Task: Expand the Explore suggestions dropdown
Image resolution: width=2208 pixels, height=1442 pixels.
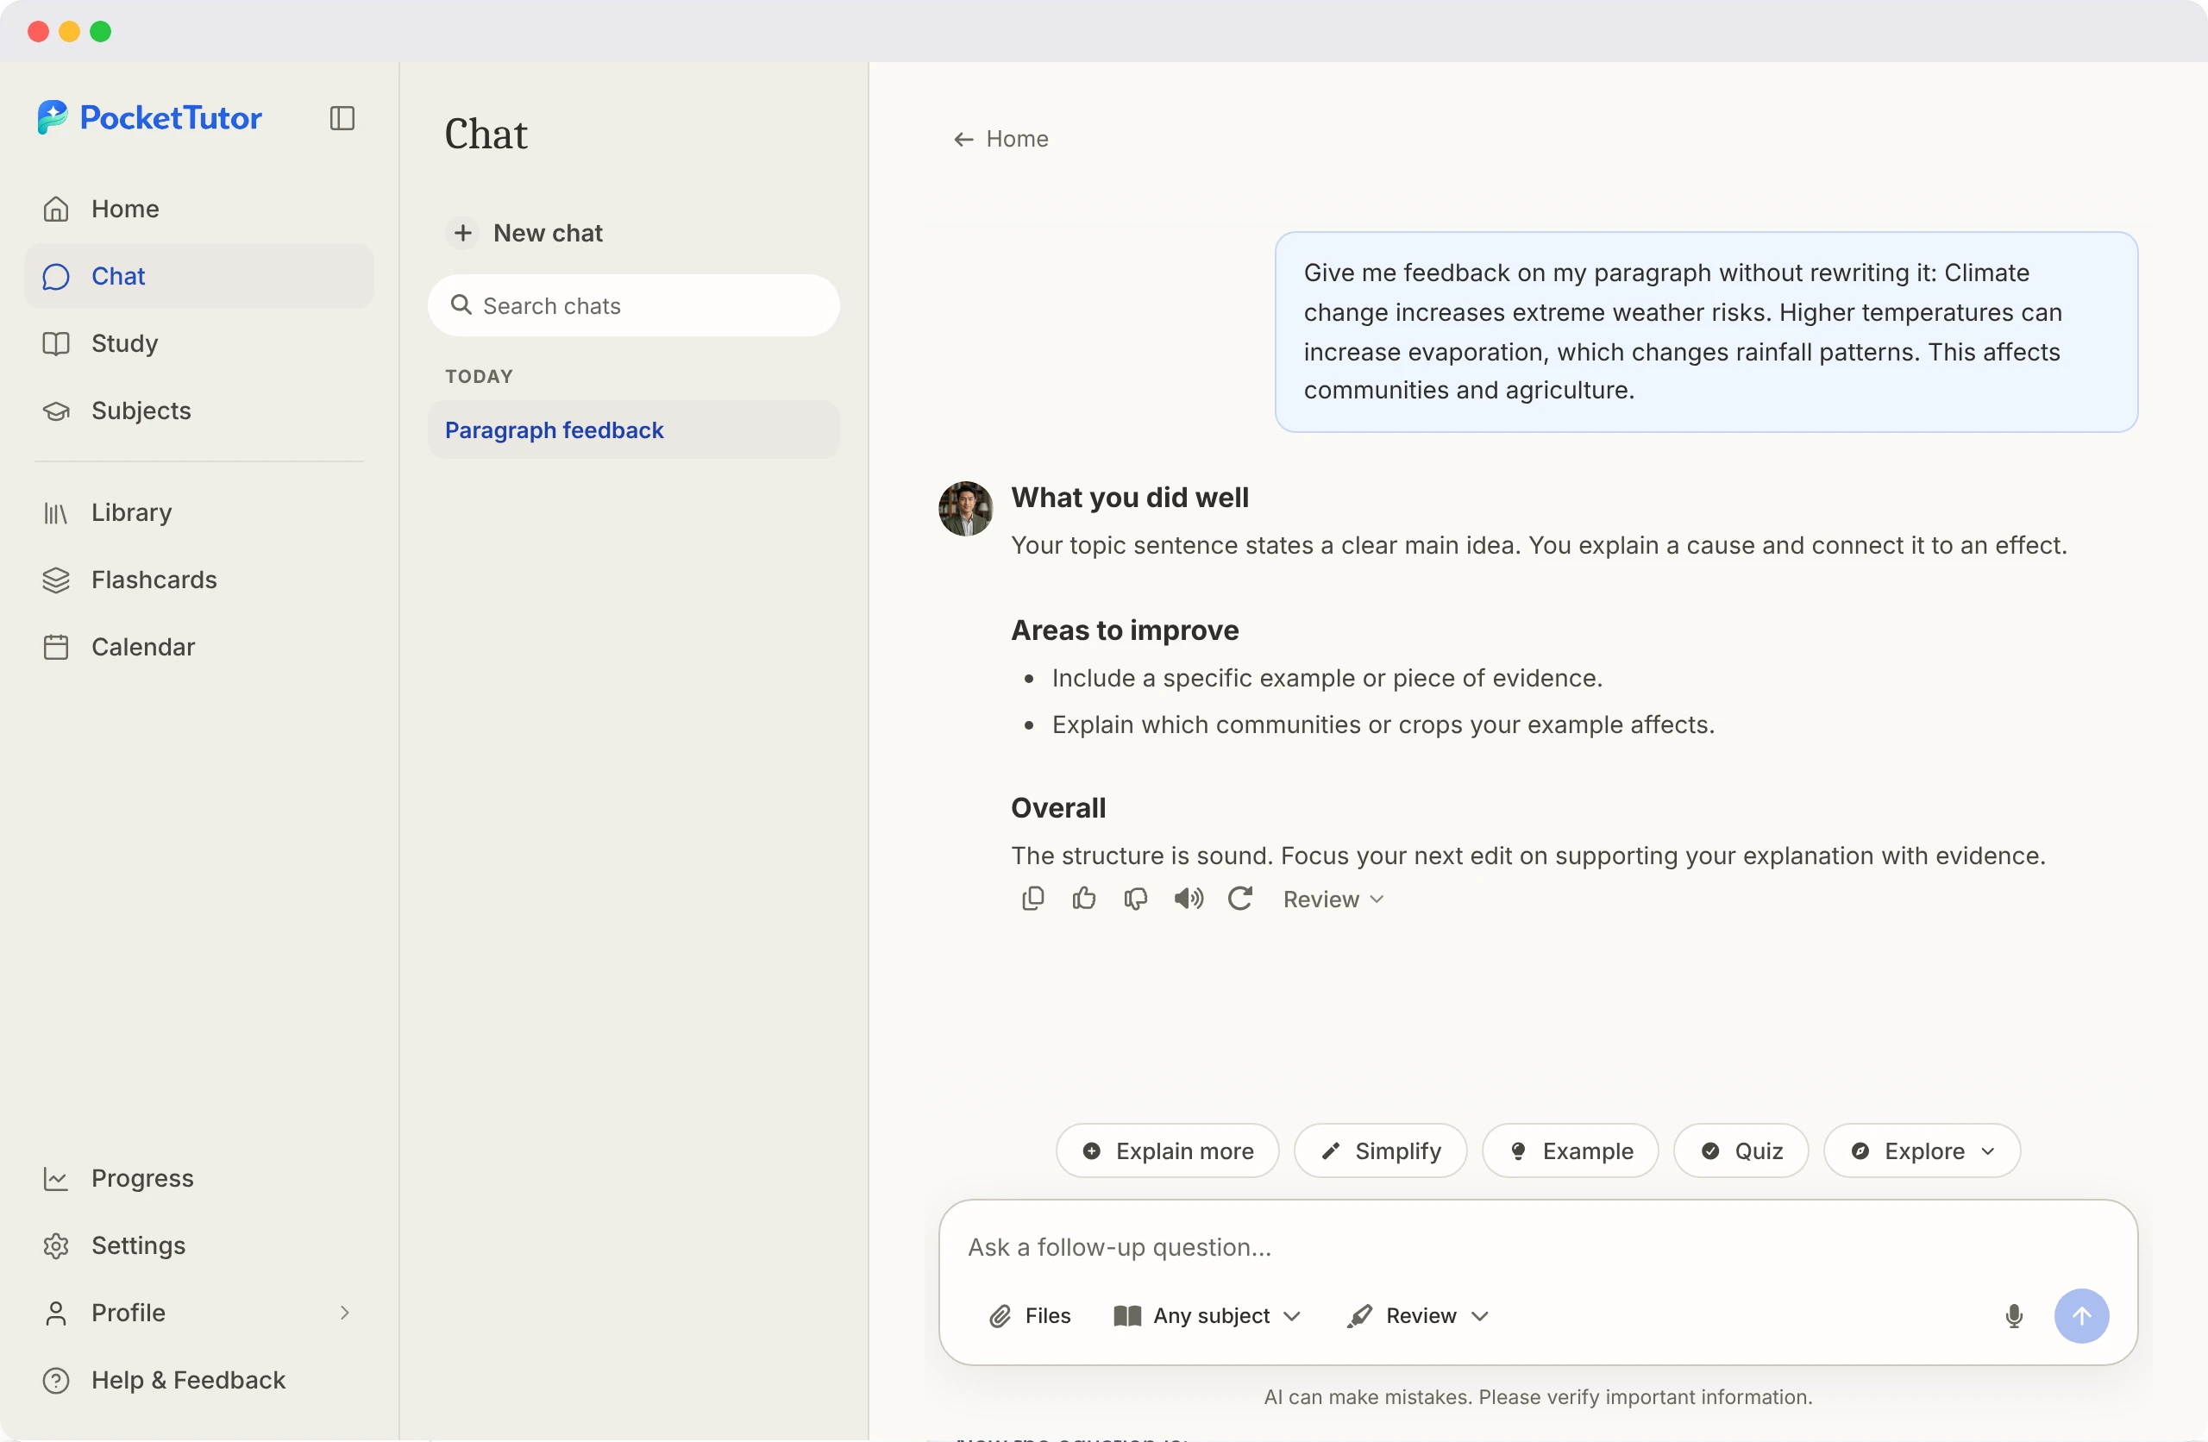Action: pos(1922,1150)
